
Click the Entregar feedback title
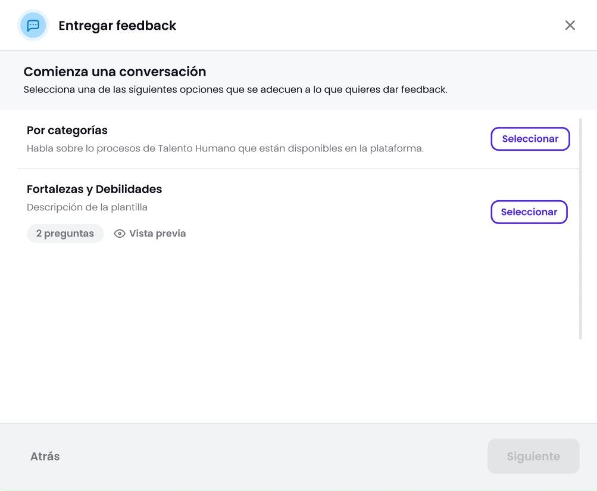point(117,24)
